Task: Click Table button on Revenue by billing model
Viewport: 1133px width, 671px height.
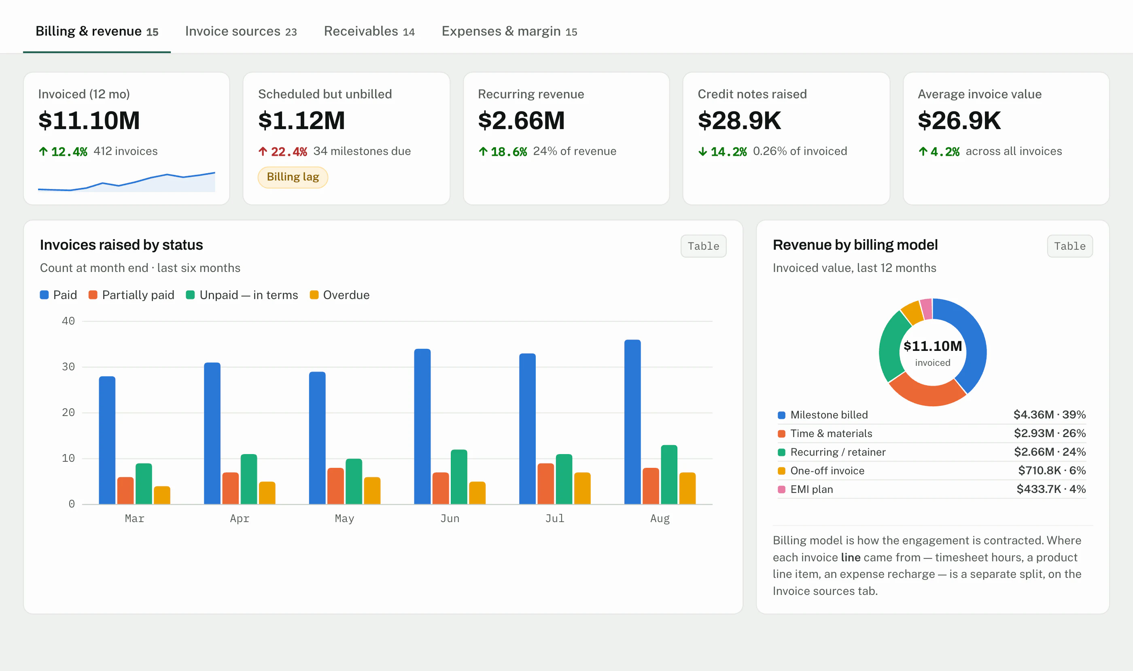Action: [1070, 246]
